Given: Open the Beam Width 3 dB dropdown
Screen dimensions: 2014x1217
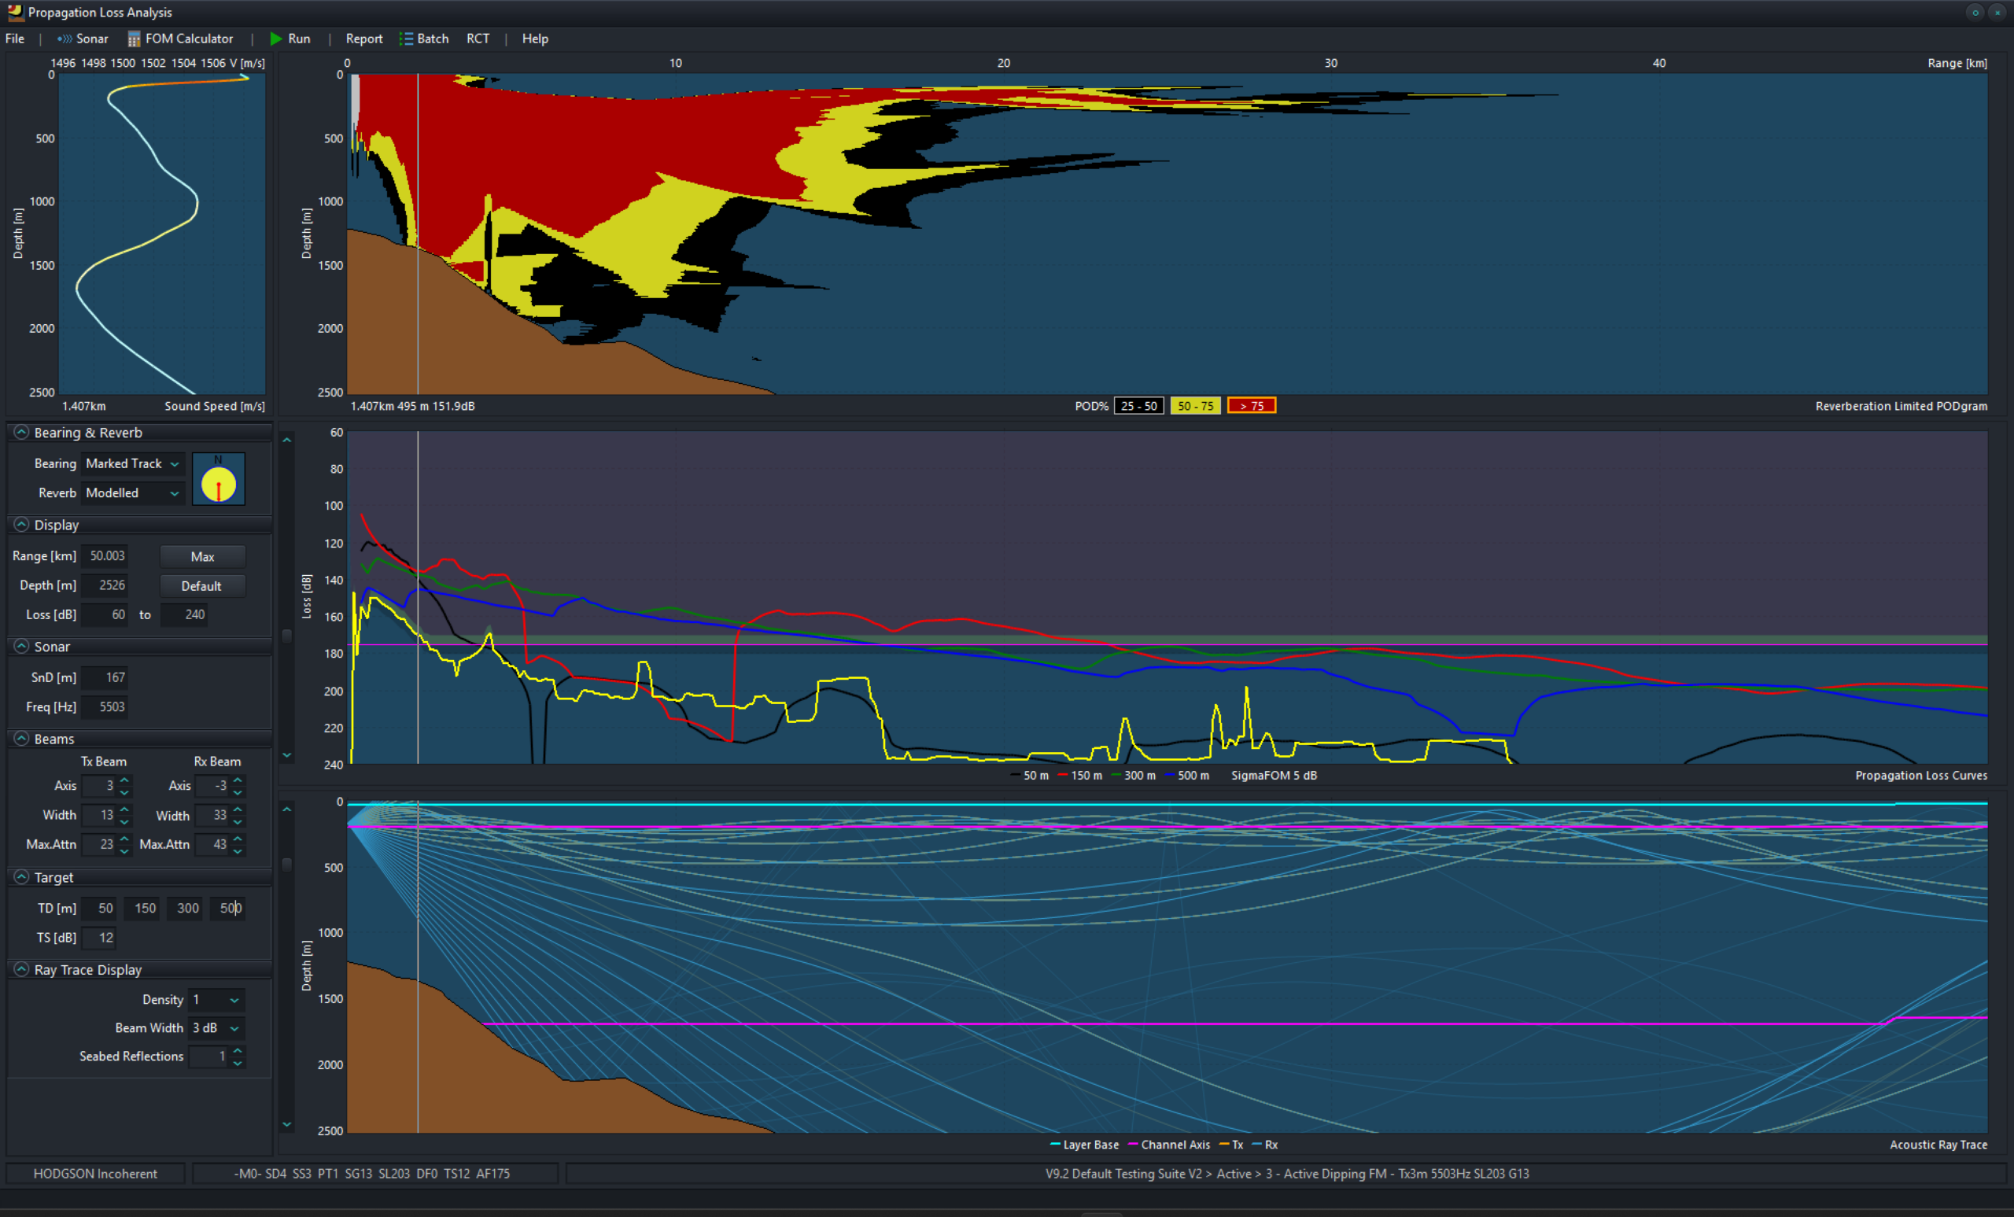Looking at the screenshot, I should pyautogui.click(x=216, y=1028).
